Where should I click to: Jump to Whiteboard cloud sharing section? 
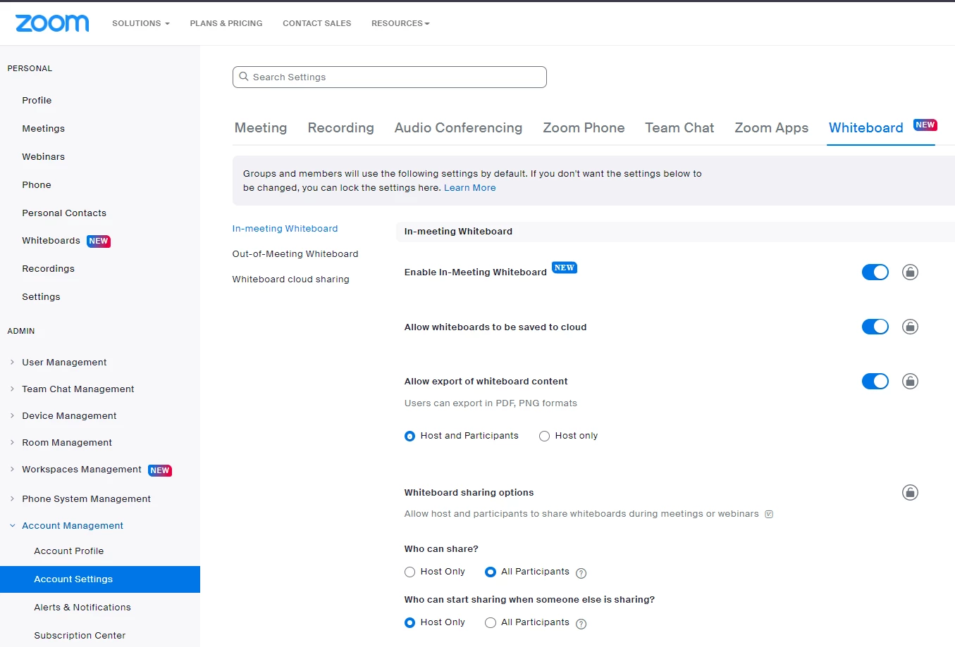[x=291, y=279]
